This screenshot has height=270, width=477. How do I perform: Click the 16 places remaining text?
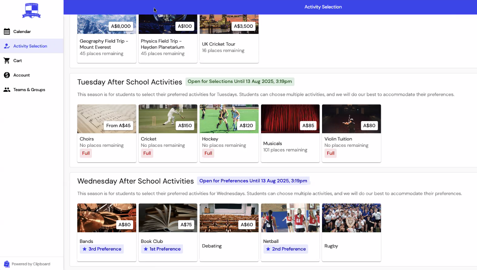pos(223,51)
